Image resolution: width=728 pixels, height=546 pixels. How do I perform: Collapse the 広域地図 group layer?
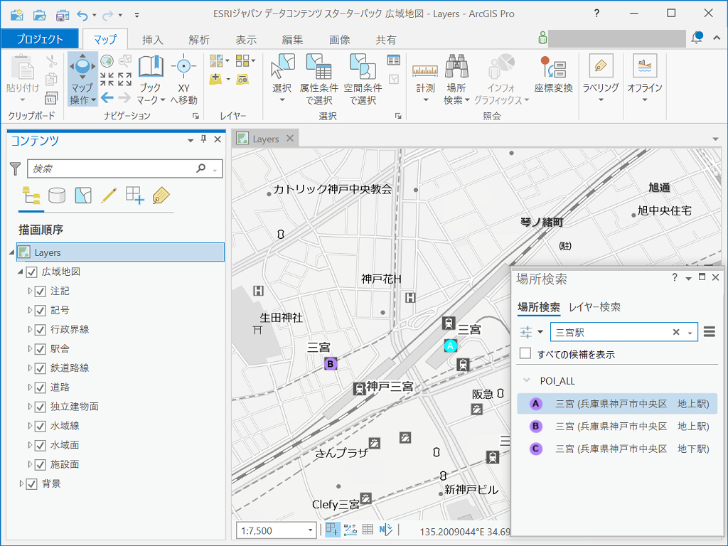click(21, 272)
